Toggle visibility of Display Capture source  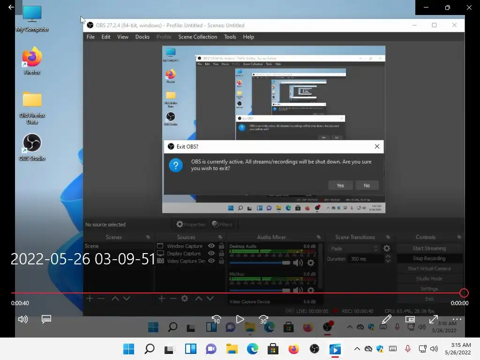[211, 254]
